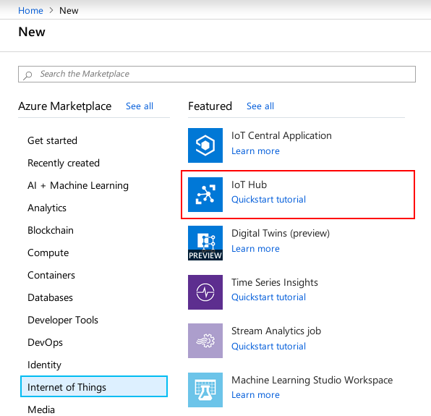This screenshot has width=431, height=416.
Task: Open Learn more under IoT Central Application
Action: tap(255, 151)
